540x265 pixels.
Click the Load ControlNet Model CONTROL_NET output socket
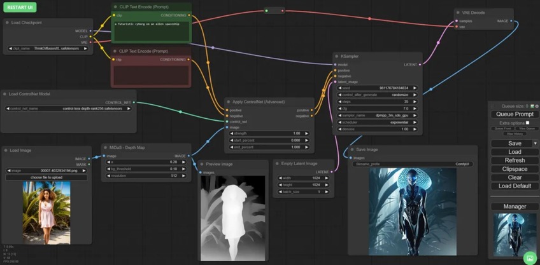click(x=134, y=102)
